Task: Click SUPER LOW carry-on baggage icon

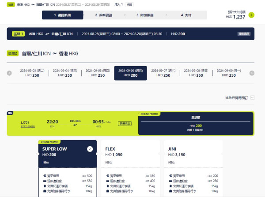Action: 45,191
